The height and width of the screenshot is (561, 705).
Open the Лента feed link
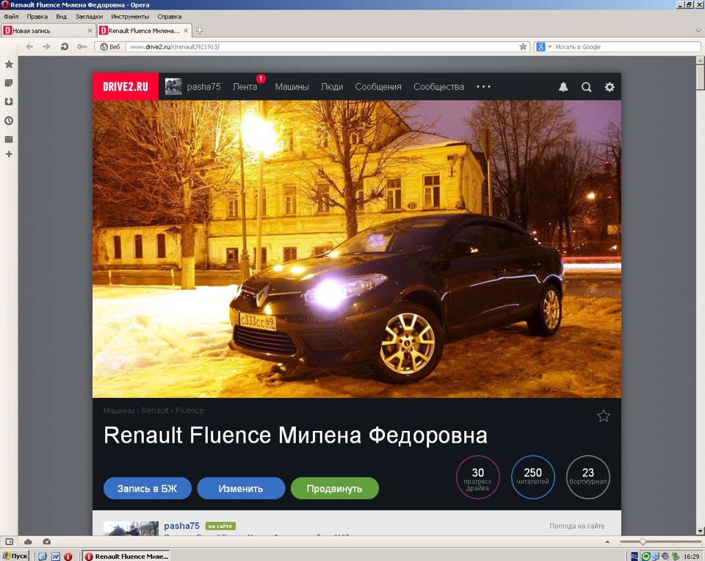tap(245, 87)
